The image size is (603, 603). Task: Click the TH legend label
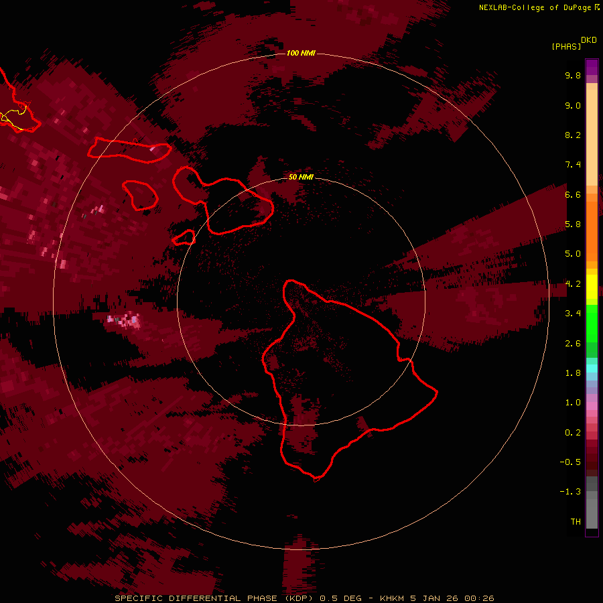coord(576,522)
